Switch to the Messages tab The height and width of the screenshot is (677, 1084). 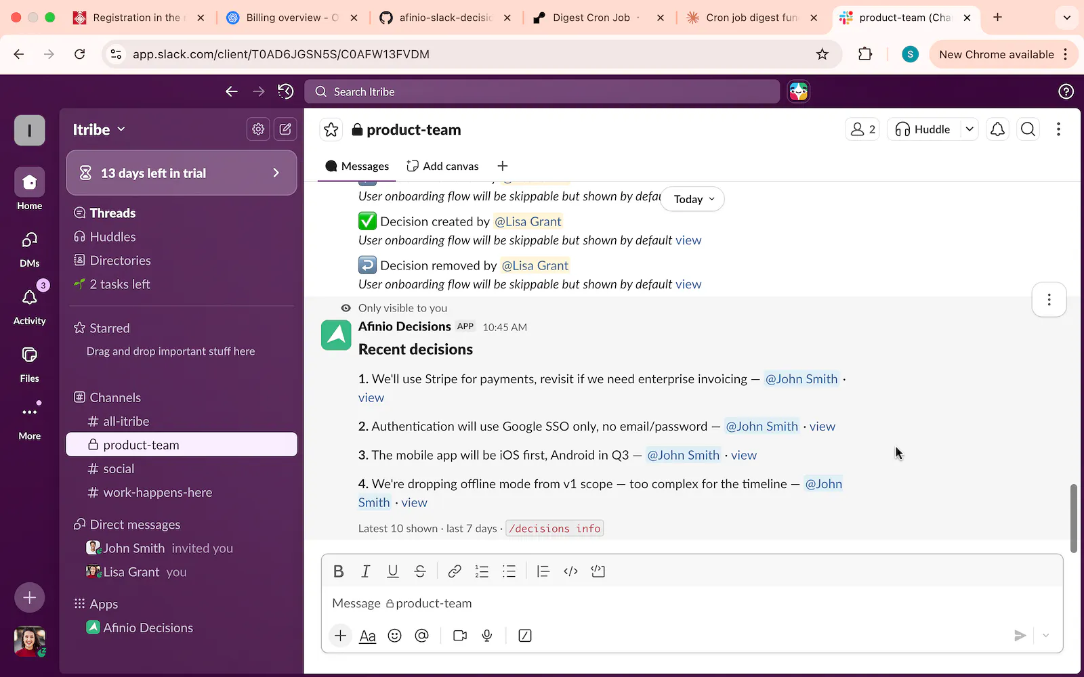tap(357, 167)
